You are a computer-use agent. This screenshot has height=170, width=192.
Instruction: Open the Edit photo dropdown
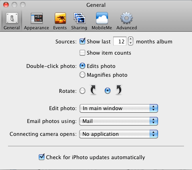coord(119,108)
